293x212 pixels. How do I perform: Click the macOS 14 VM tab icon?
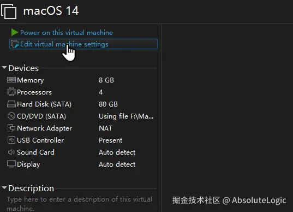point(9,11)
